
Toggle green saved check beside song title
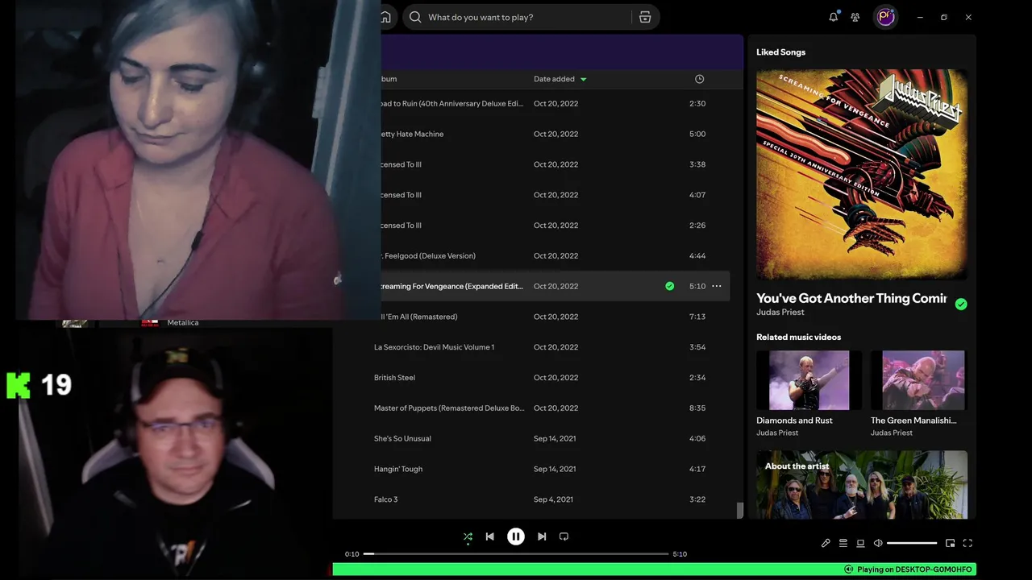point(961,304)
